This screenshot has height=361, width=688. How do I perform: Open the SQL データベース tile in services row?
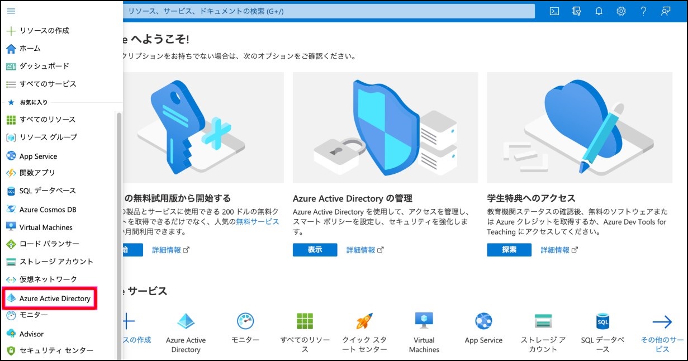click(x=602, y=332)
